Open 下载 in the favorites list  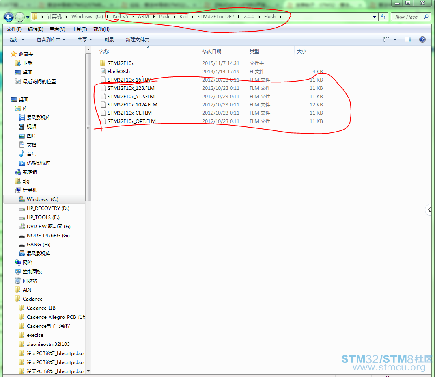point(28,63)
